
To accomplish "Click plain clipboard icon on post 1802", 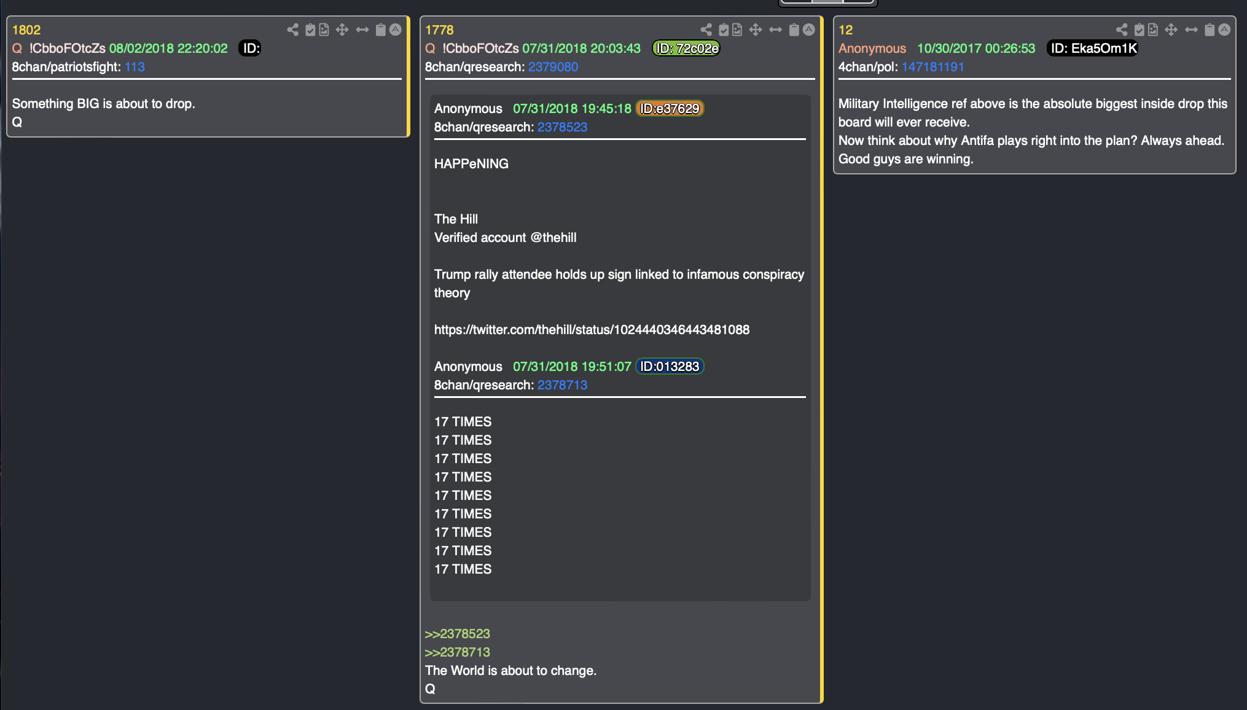I will click(381, 29).
